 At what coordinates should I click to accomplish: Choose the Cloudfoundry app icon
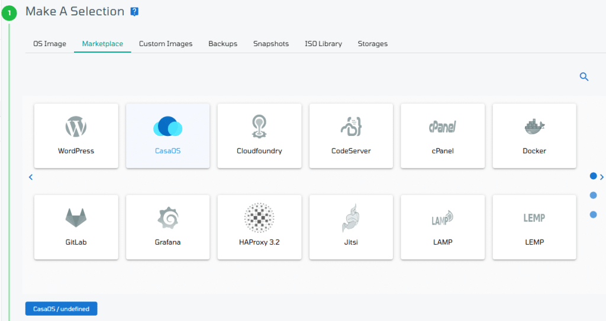click(x=259, y=127)
